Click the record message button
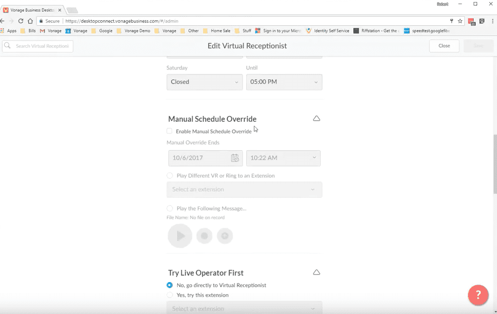497x314 pixels. (x=204, y=236)
